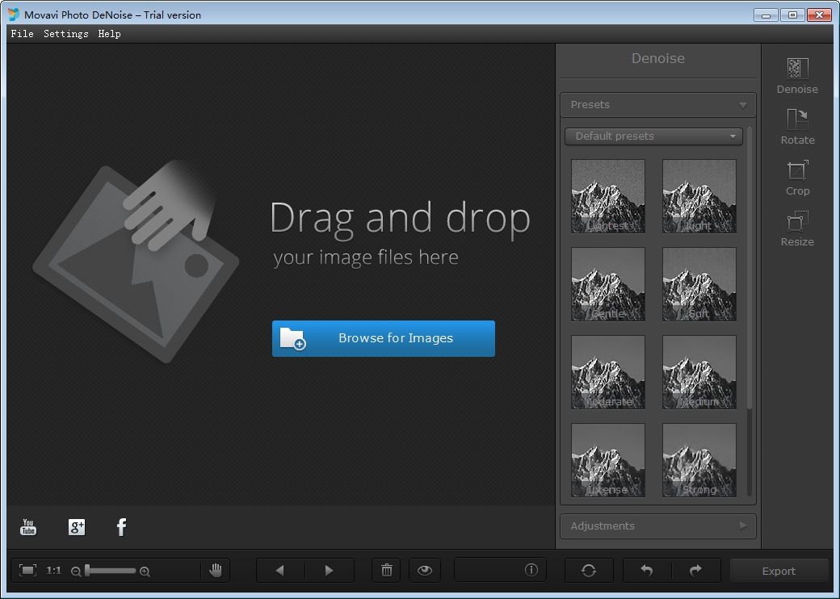Choose the Medium preset thumbnail

(x=699, y=372)
